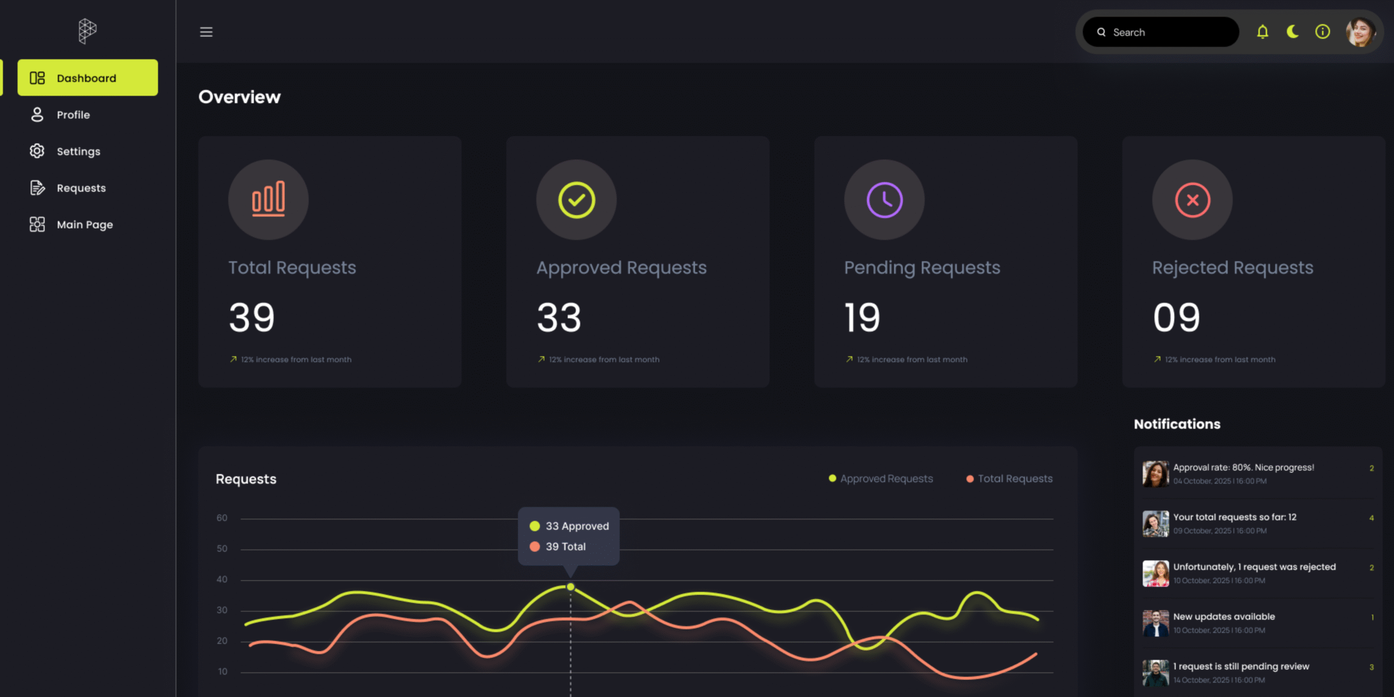Click the highlighted chart data point marker
Viewport: 1394px width, 697px height.
tap(570, 587)
